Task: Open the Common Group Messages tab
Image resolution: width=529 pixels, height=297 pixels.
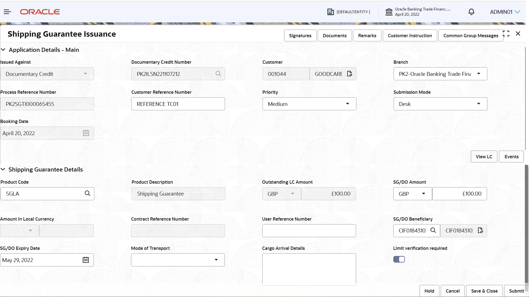Action: [470, 35]
